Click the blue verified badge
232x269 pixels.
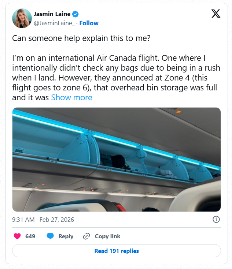pyautogui.click(x=76, y=14)
